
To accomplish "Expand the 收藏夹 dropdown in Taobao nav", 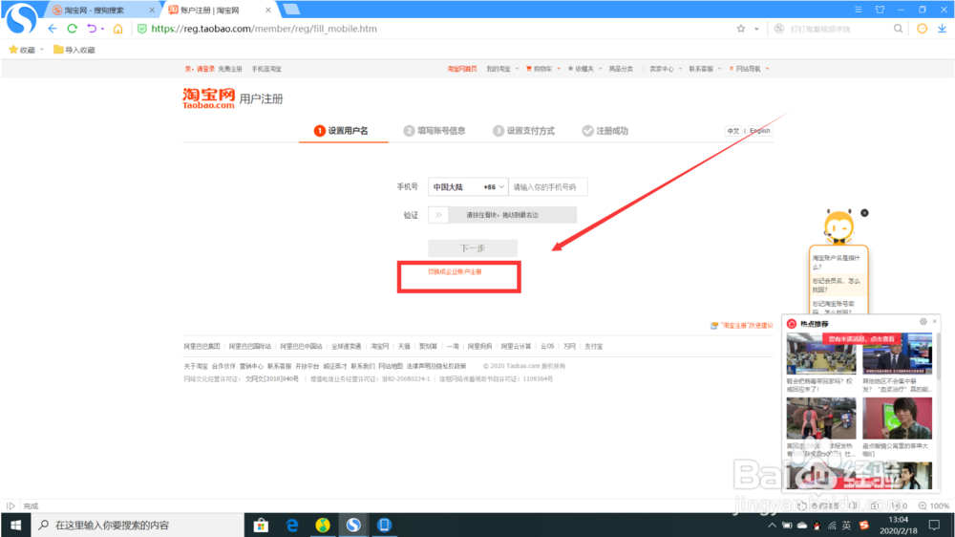I will point(600,69).
